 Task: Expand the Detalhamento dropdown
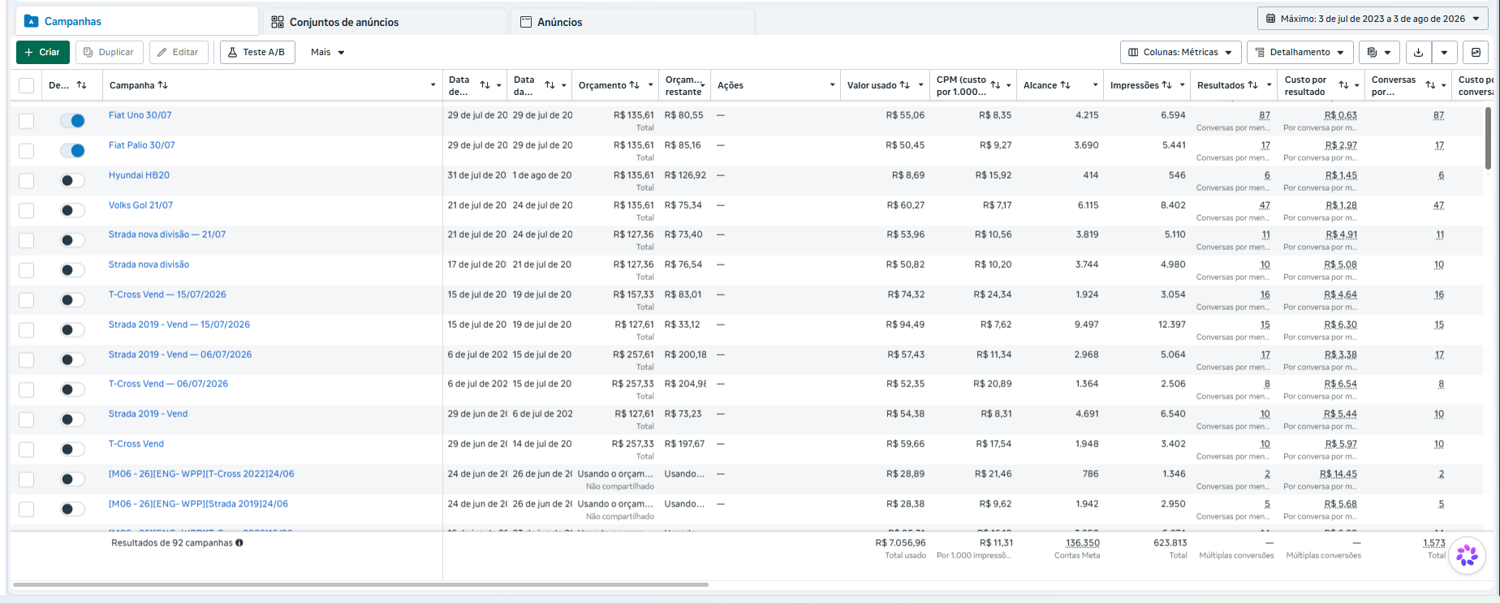tap(1300, 52)
